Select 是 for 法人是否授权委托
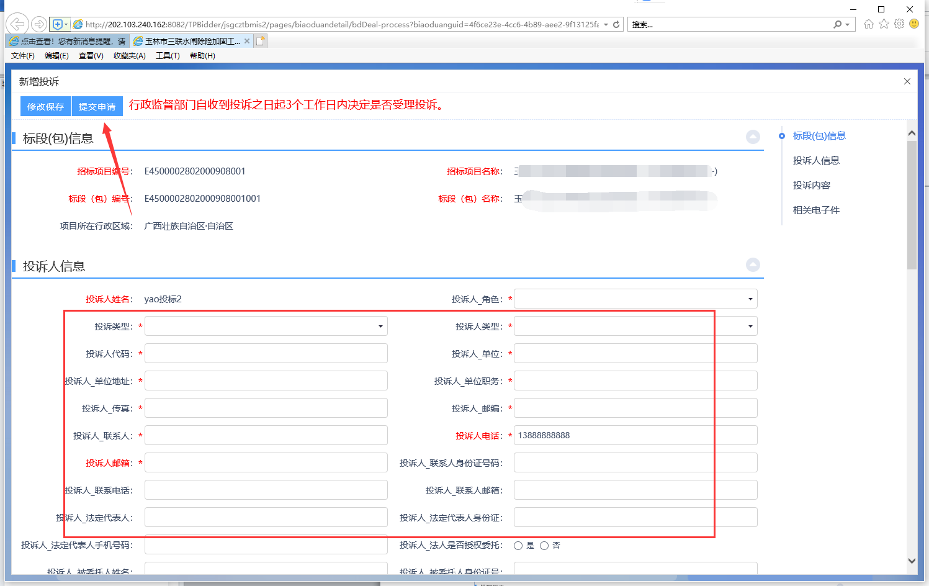Screen dimensions: 929x586 tap(518, 546)
